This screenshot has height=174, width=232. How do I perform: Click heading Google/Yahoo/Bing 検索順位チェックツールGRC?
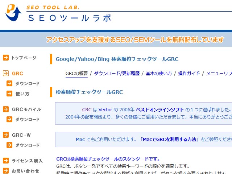[117, 59]
